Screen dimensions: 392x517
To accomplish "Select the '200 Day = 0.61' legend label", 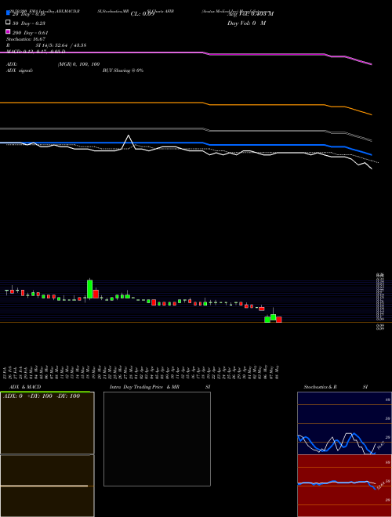I will pos(30,33).
